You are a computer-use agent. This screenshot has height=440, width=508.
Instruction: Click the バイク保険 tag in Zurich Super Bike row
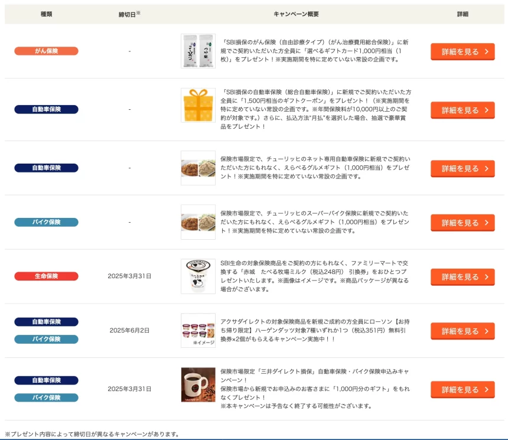46,222
